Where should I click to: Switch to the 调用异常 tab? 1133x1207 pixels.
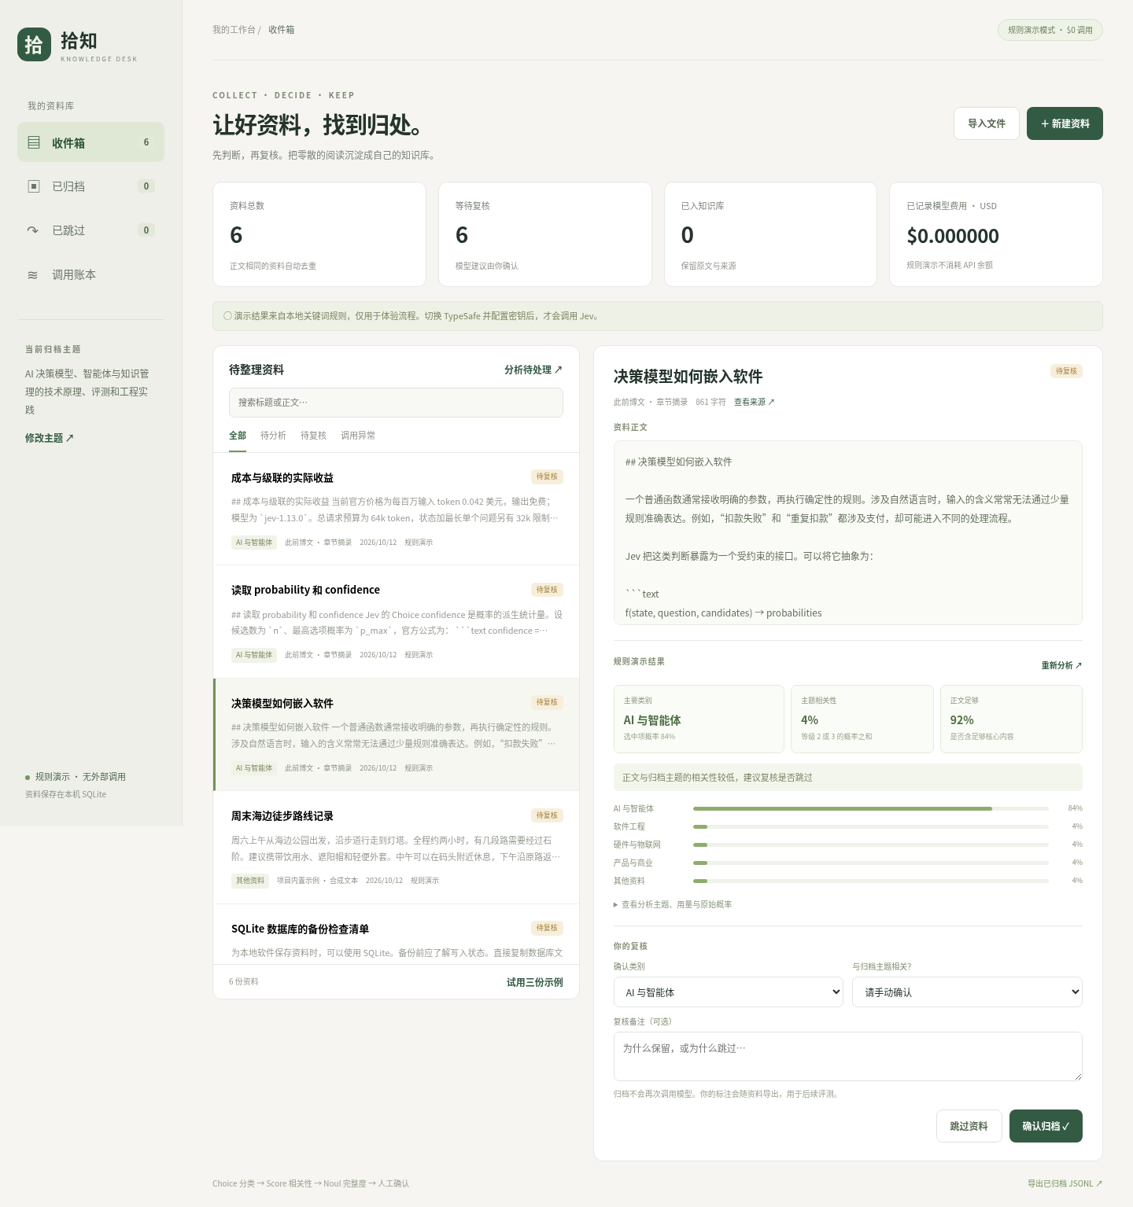pyautogui.click(x=358, y=436)
